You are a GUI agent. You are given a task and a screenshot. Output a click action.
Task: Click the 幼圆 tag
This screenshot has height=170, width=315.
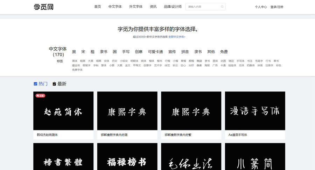(x=223, y=61)
